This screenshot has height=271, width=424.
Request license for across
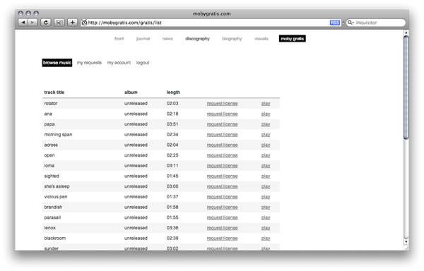tap(222, 145)
